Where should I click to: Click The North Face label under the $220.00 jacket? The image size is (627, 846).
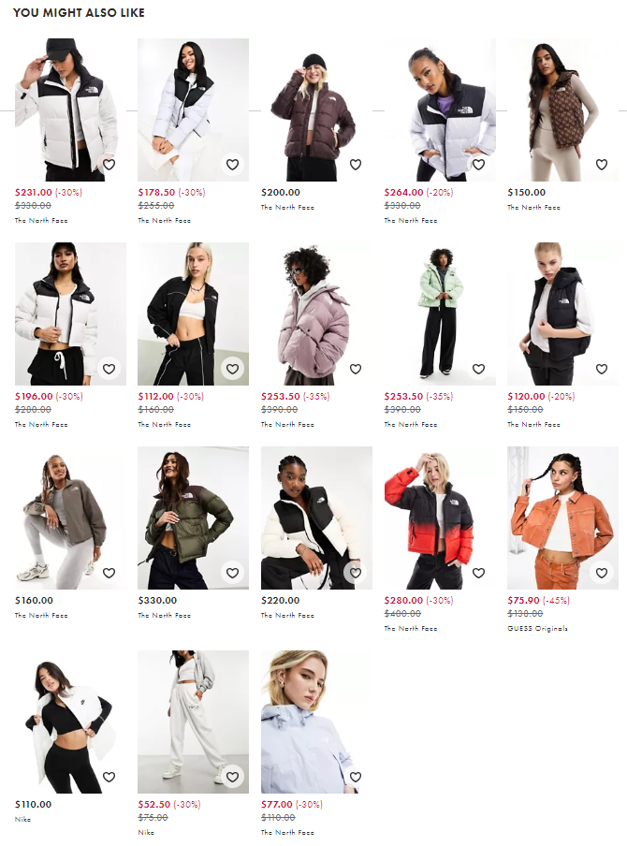(x=287, y=615)
